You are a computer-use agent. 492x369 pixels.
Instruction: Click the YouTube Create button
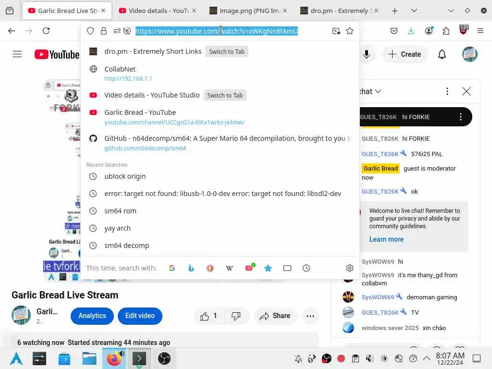point(405,54)
